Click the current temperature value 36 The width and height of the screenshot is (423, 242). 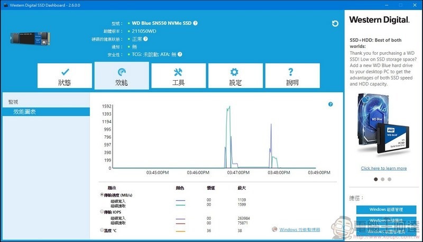click(209, 231)
